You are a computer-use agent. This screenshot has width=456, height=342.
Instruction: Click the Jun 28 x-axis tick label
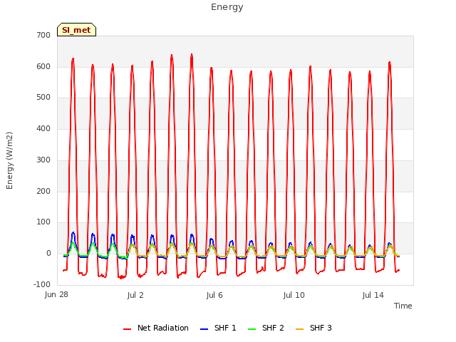56,295
